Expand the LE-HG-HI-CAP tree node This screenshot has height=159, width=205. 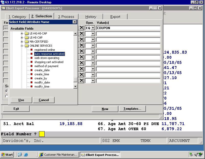click(x=22, y=33)
